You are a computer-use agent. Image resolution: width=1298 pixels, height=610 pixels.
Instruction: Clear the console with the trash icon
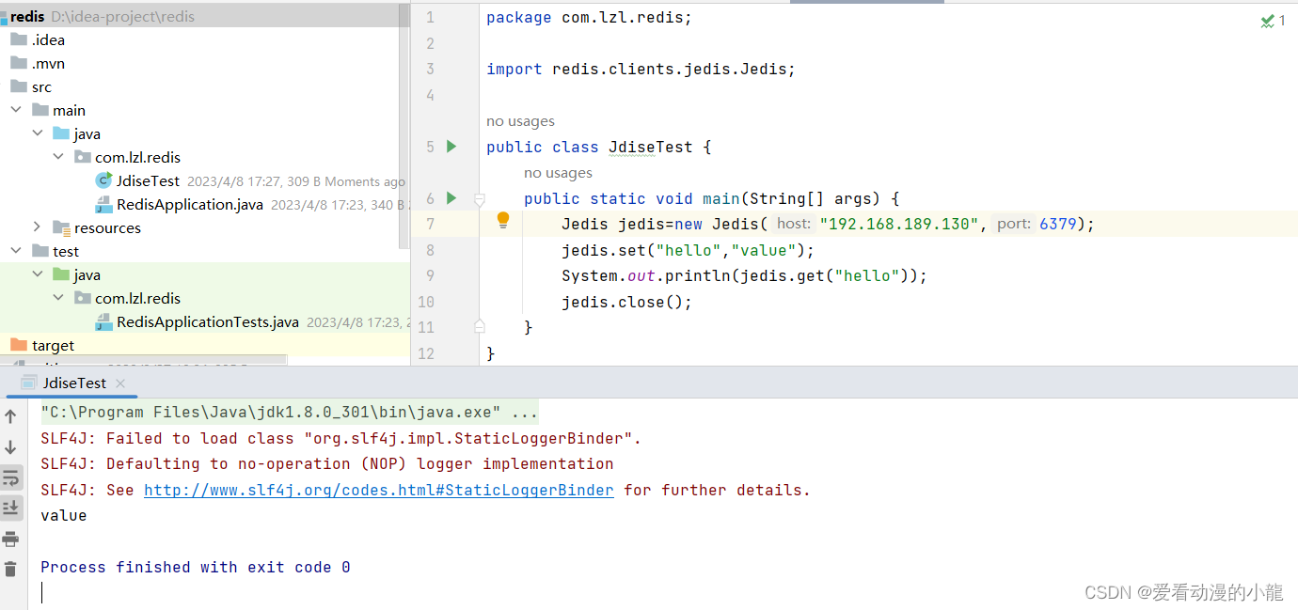(x=12, y=569)
